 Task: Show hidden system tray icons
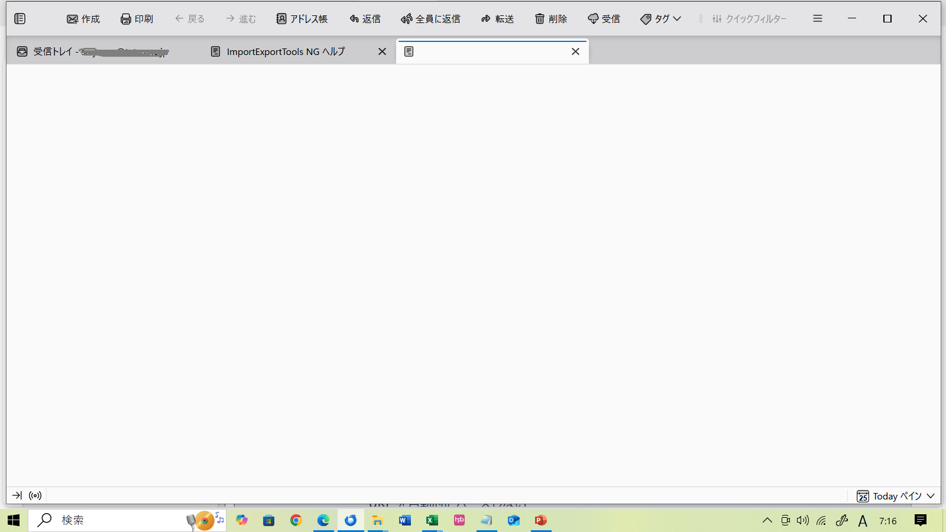pos(767,520)
